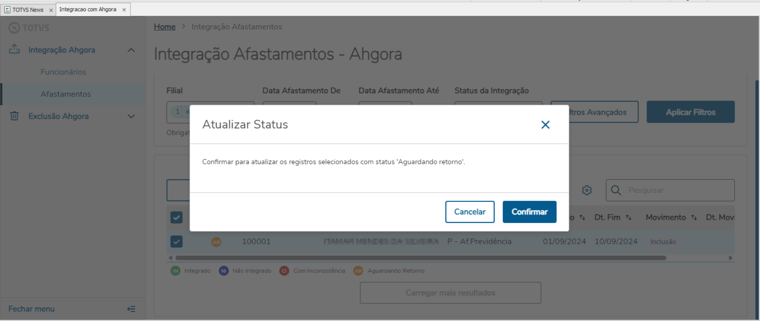Confirm the status update
The image size is (760, 321).
(529, 212)
